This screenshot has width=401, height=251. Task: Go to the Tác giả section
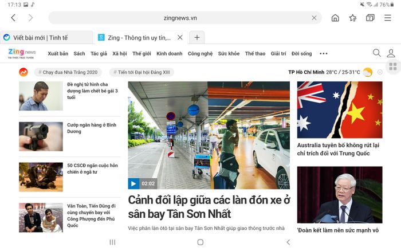click(x=99, y=53)
